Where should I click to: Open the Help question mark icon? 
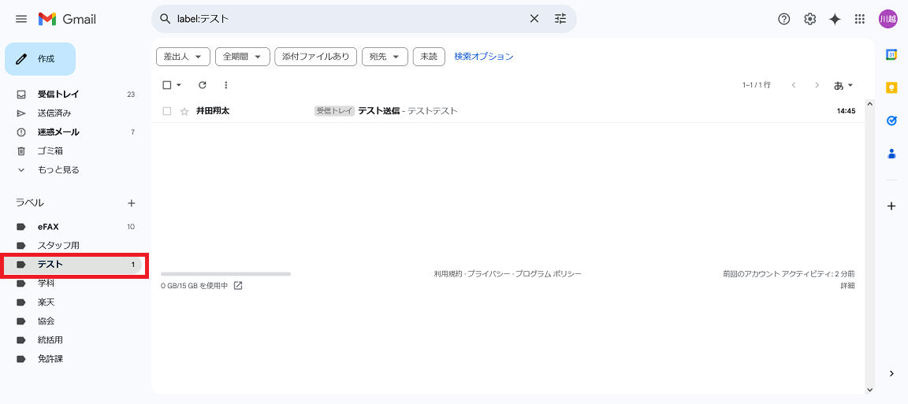point(783,19)
